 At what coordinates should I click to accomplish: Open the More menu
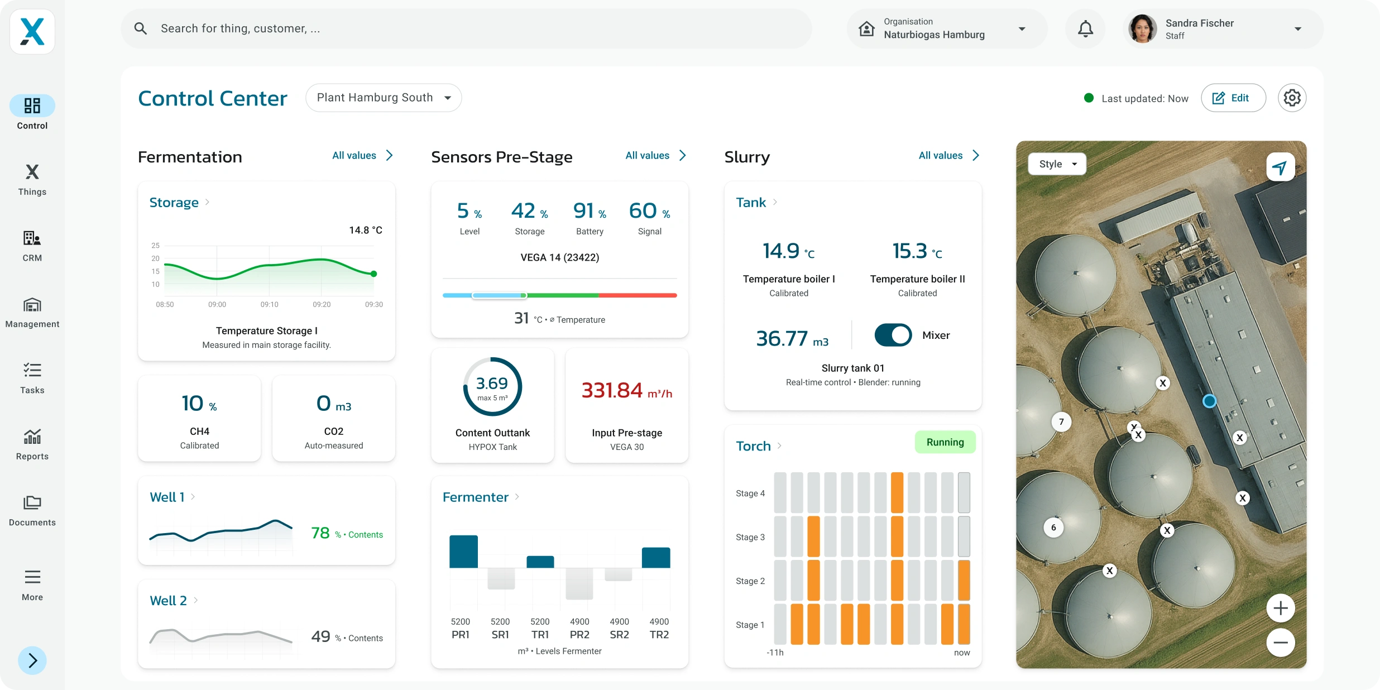[x=32, y=584]
